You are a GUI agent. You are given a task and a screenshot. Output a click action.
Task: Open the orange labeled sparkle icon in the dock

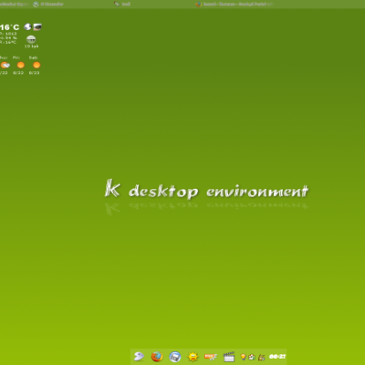(211, 357)
